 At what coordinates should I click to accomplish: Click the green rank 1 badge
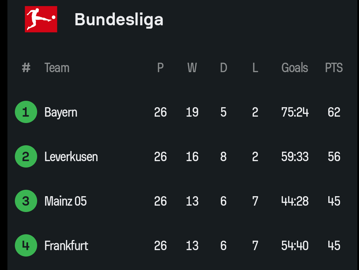coord(26,112)
